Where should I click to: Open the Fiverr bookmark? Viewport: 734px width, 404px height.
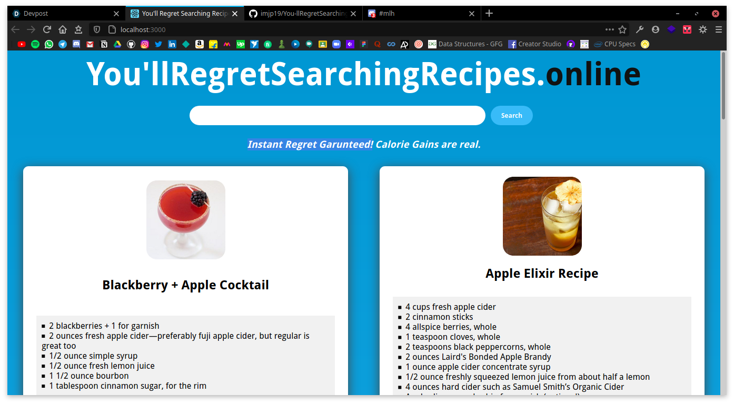268,44
